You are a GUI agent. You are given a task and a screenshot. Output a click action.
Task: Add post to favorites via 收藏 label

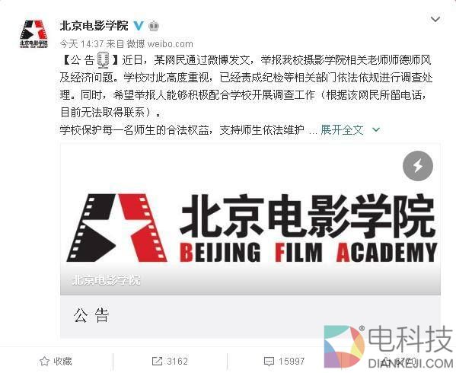coord(62,361)
